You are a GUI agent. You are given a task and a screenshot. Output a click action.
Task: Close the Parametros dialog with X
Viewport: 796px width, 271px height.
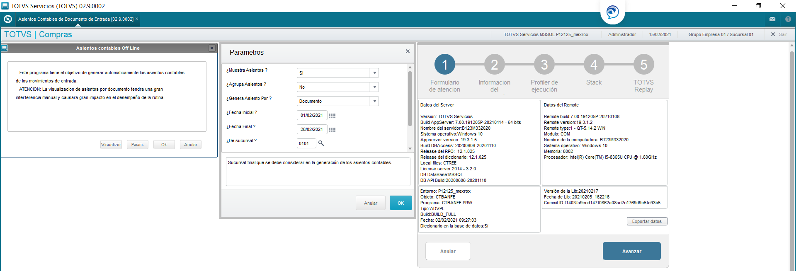(408, 51)
